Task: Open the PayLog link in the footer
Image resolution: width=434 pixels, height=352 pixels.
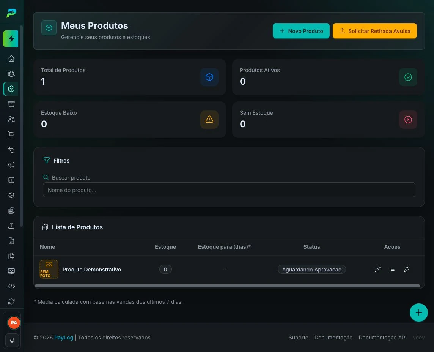Action: pyautogui.click(x=64, y=338)
